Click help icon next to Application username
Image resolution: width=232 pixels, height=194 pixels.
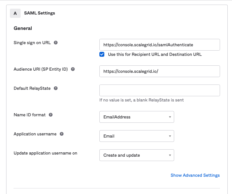click(62, 134)
